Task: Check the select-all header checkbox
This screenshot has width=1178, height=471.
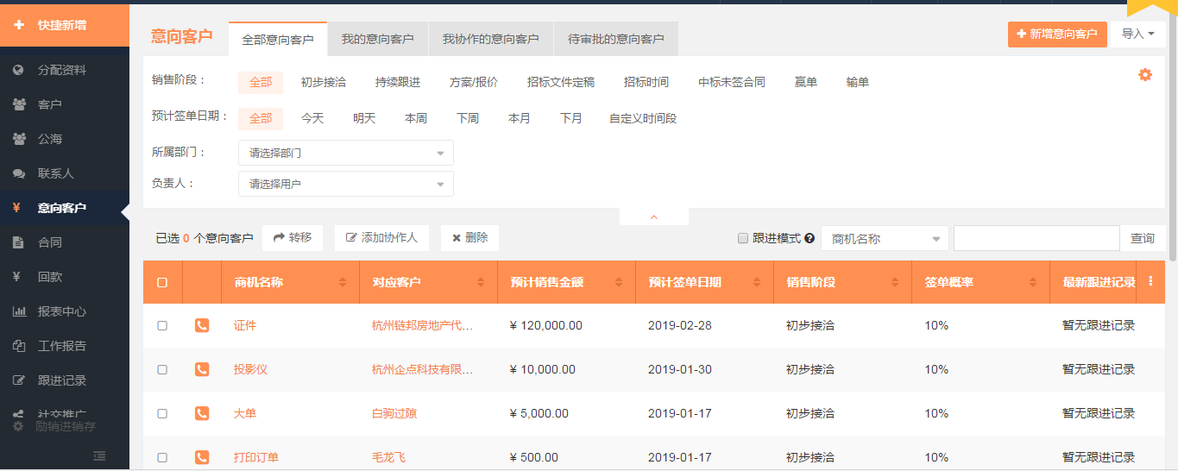Action: pyautogui.click(x=162, y=282)
